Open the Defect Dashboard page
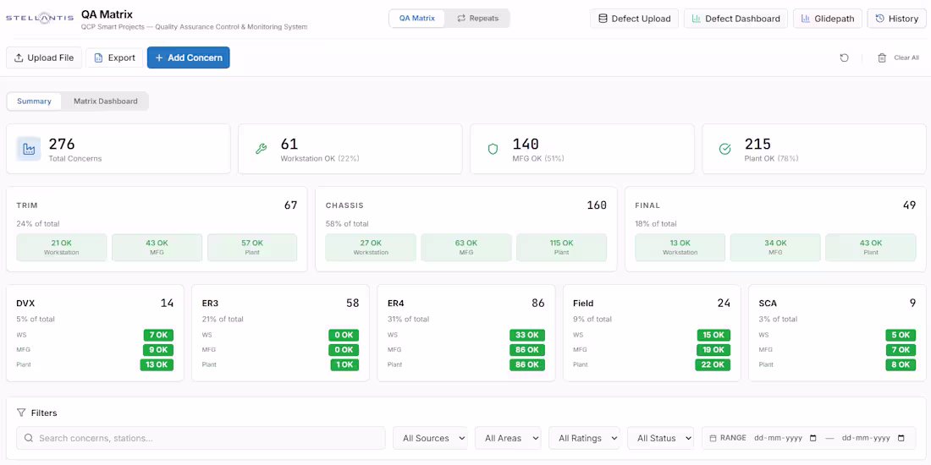 coord(735,19)
